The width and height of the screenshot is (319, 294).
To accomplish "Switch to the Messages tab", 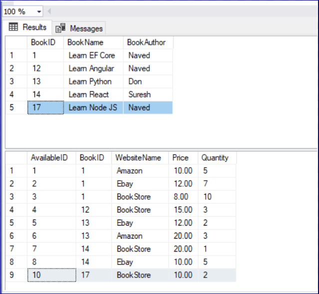I will [x=80, y=28].
